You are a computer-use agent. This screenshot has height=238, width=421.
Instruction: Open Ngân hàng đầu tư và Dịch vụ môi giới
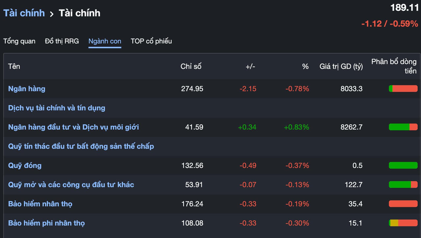(x=73, y=127)
